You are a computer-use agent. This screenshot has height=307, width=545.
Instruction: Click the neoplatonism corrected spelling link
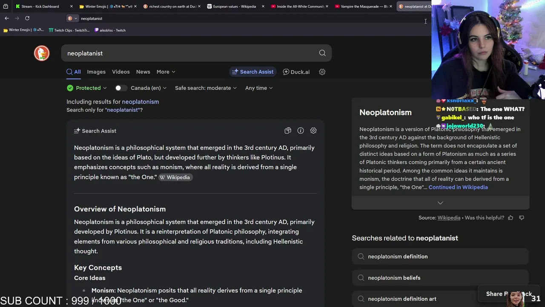click(141, 101)
